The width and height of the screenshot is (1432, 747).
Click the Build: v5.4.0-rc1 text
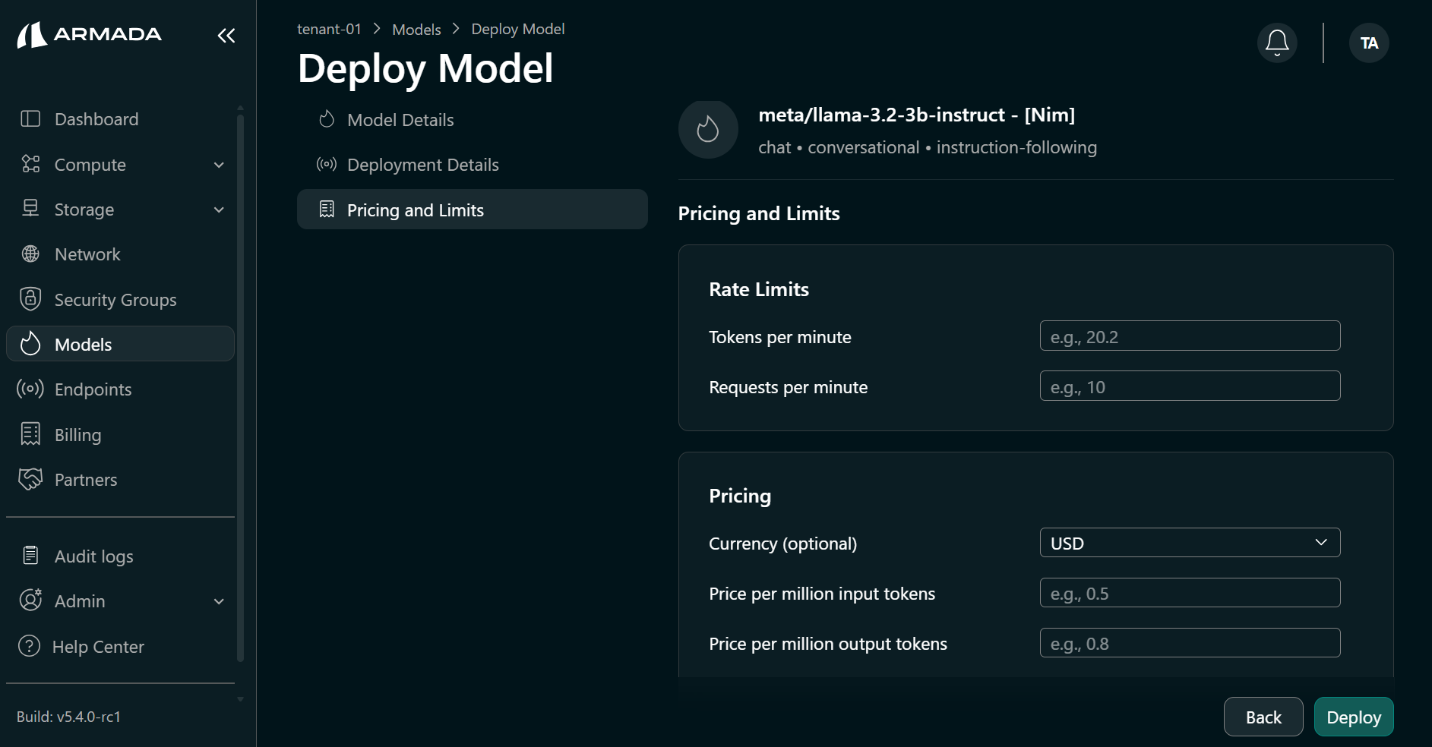coord(69,717)
